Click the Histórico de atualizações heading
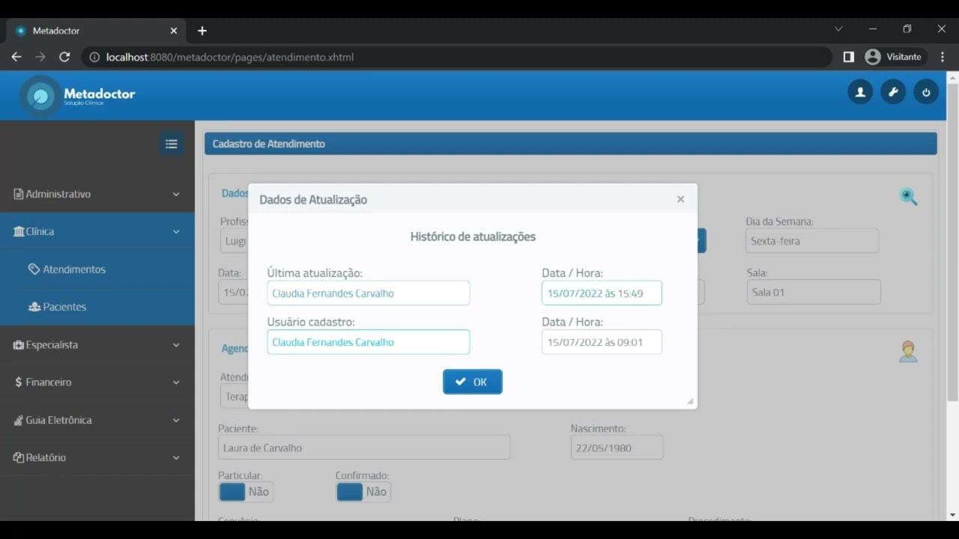 click(x=473, y=237)
